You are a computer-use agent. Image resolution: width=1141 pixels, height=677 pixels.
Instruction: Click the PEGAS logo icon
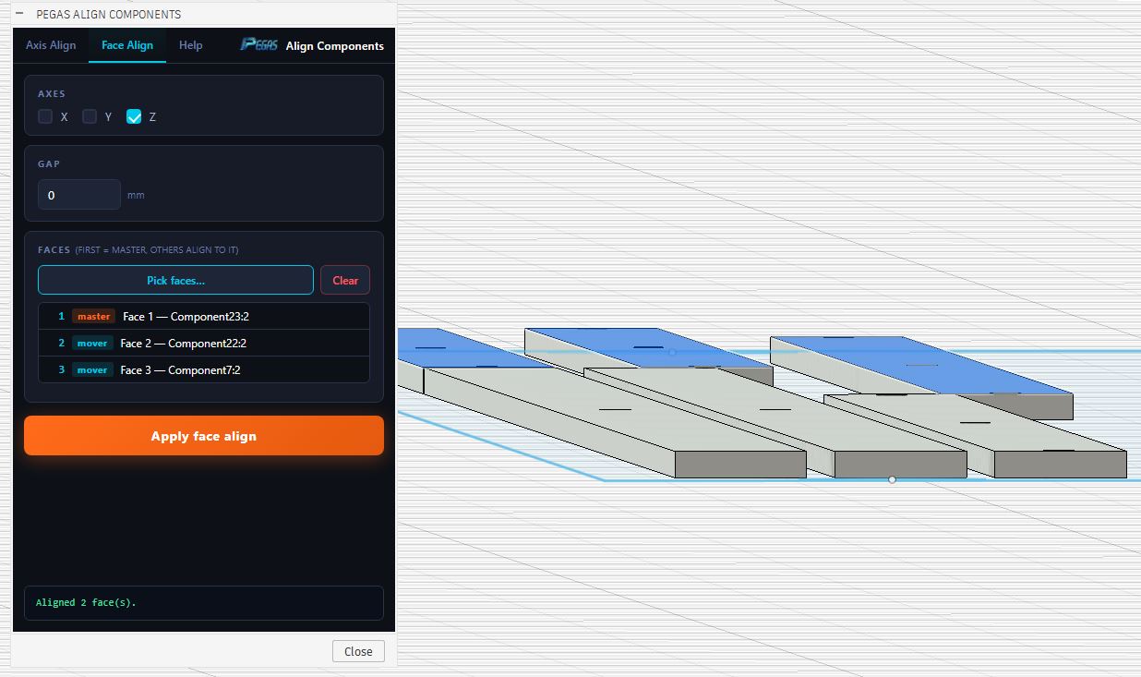[258, 45]
